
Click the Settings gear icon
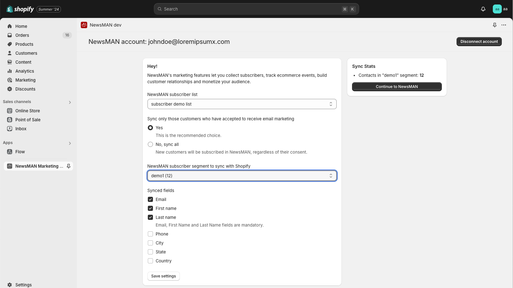point(10,285)
